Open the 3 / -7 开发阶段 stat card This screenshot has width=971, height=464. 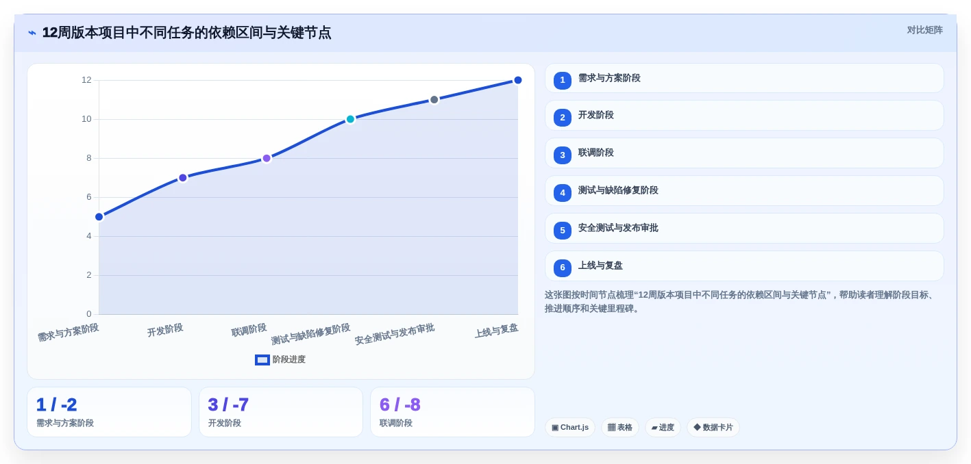[281, 412]
